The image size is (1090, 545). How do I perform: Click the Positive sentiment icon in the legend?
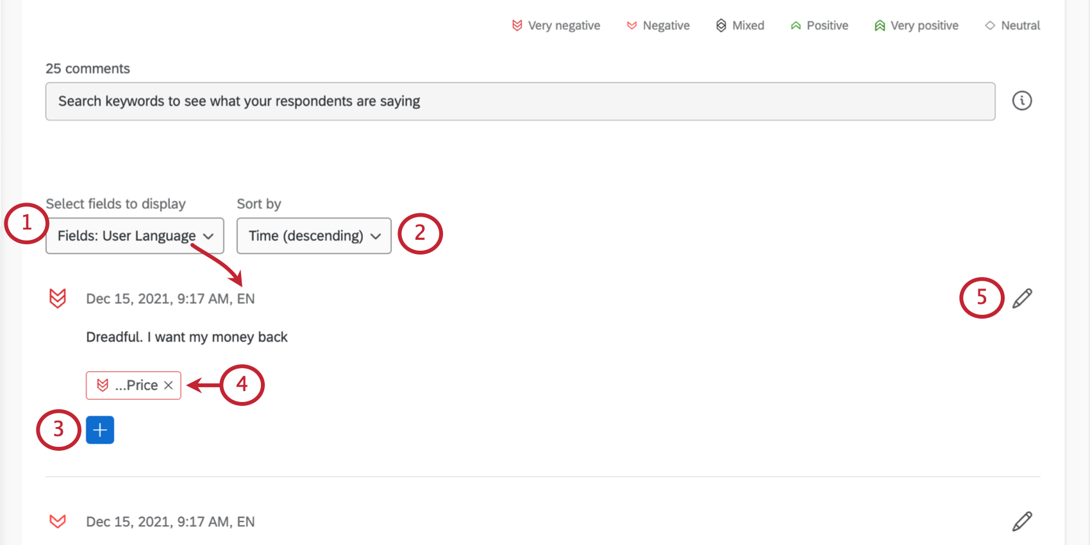(795, 25)
